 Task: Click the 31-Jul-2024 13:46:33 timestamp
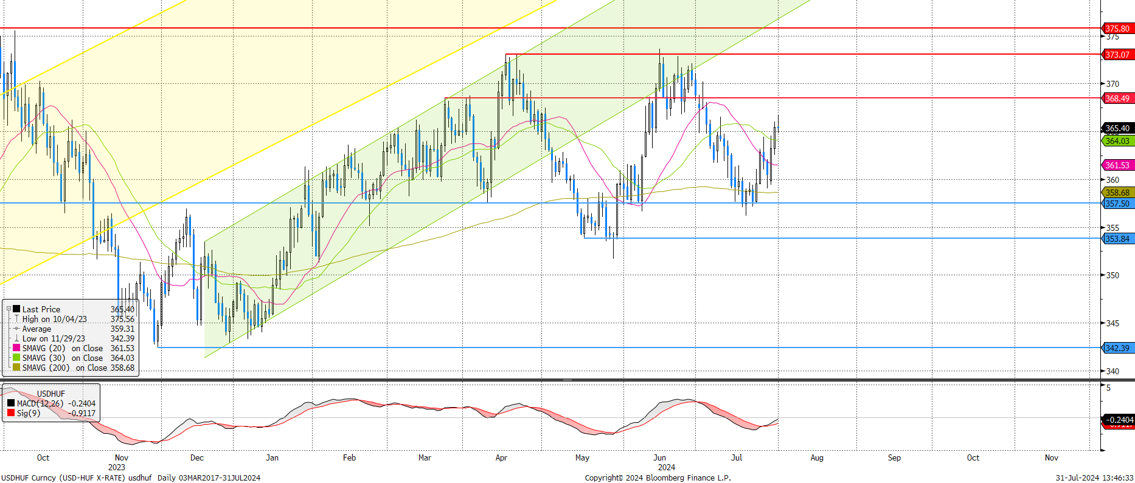pyautogui.click(x=1094, y=478)
